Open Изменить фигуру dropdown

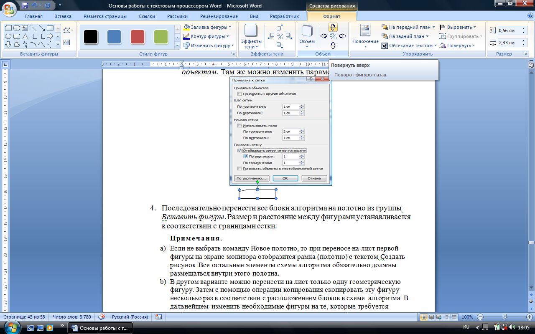pyautogui.click(x=208, y=46)
